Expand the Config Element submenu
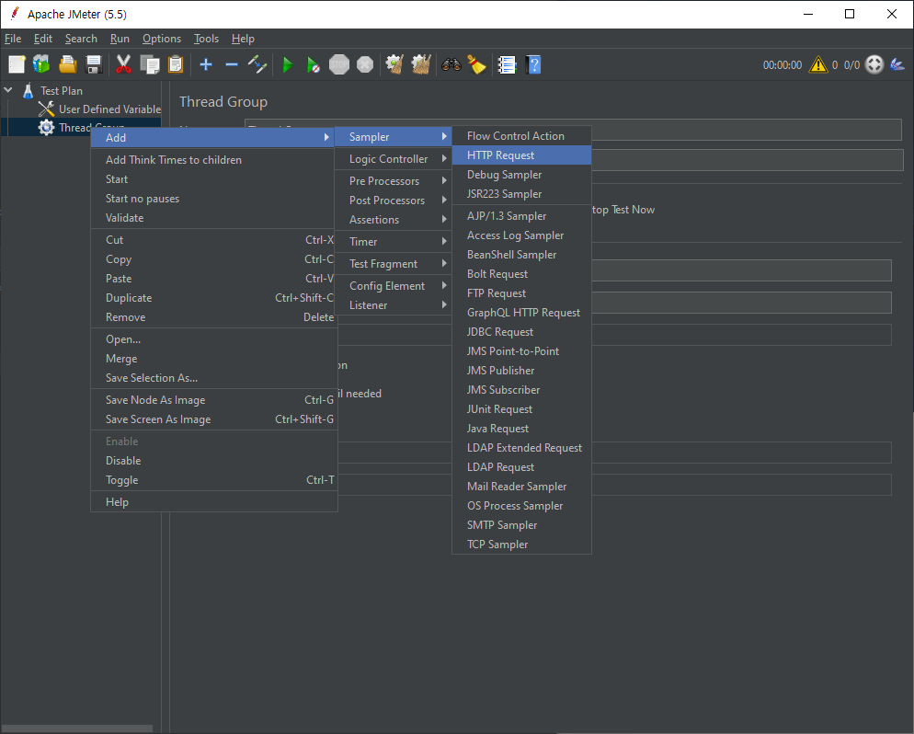 394,286
